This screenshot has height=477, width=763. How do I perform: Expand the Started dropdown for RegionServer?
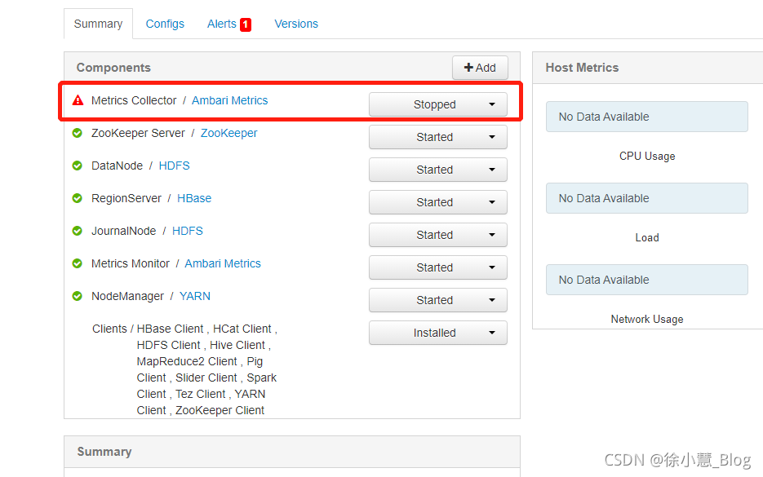(438, 202)
